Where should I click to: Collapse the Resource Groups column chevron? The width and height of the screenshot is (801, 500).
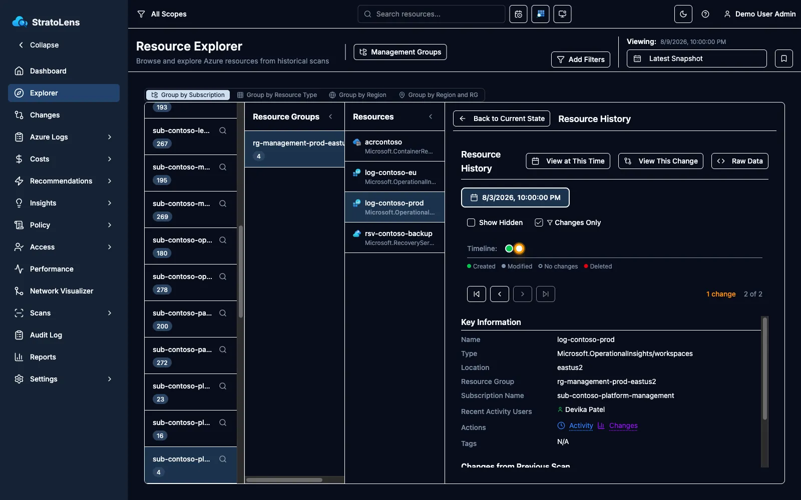point(330,116)
